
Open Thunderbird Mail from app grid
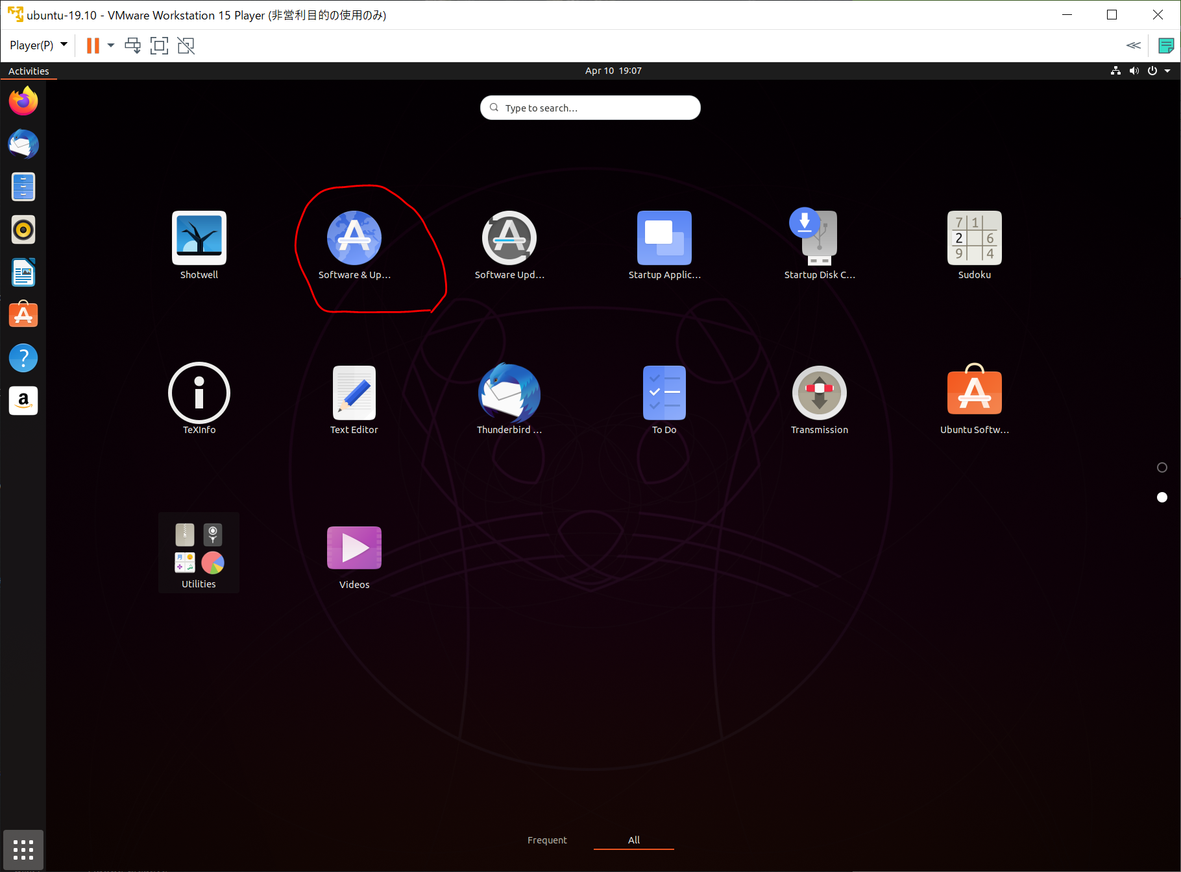point(509,399)
